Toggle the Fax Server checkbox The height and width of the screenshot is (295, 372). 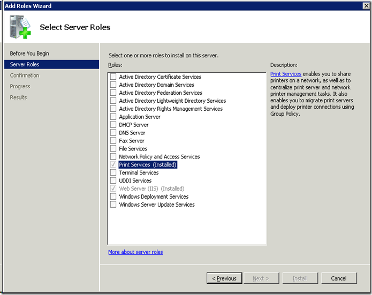coord(113,141)
